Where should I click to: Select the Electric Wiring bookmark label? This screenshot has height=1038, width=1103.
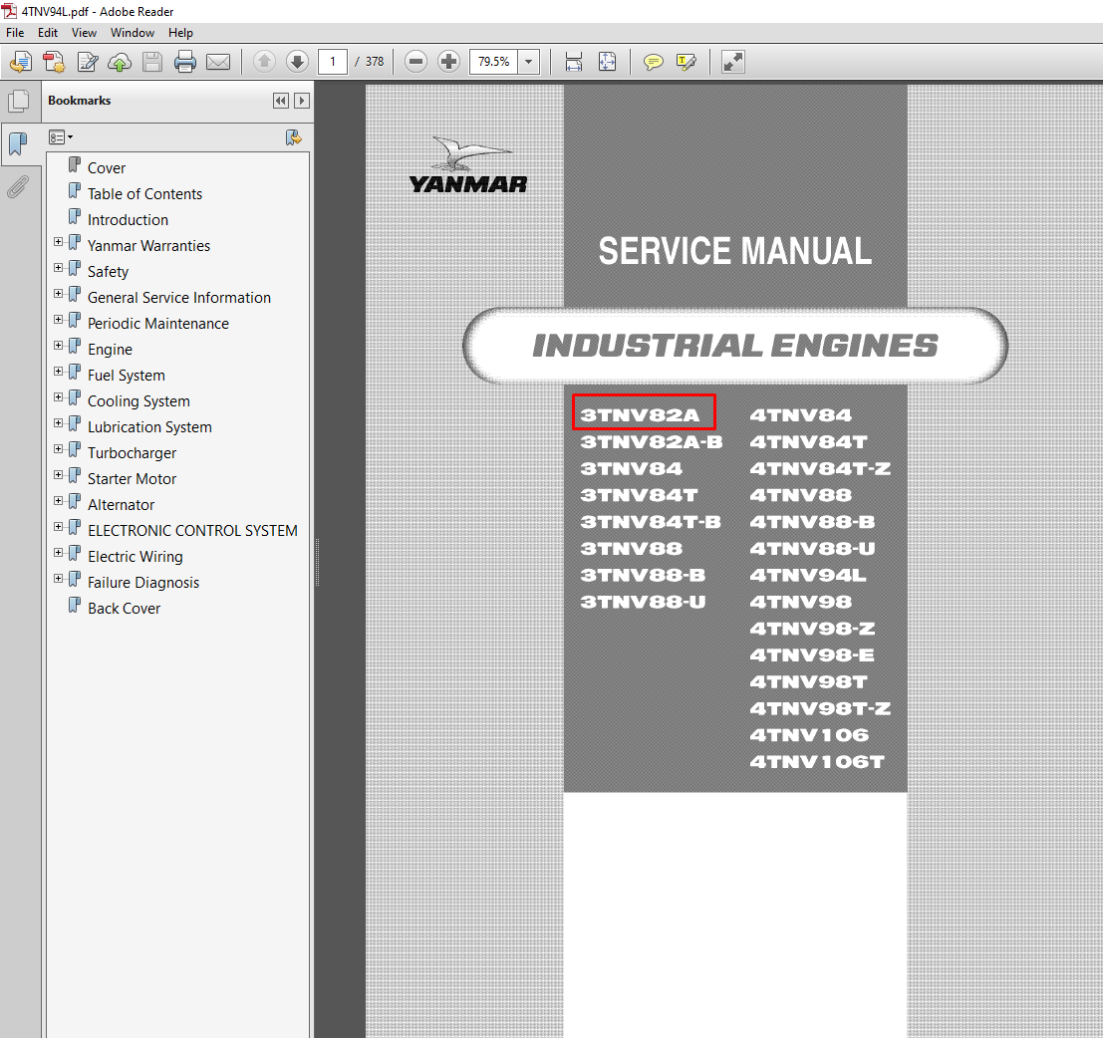click(x=136, y=556)
